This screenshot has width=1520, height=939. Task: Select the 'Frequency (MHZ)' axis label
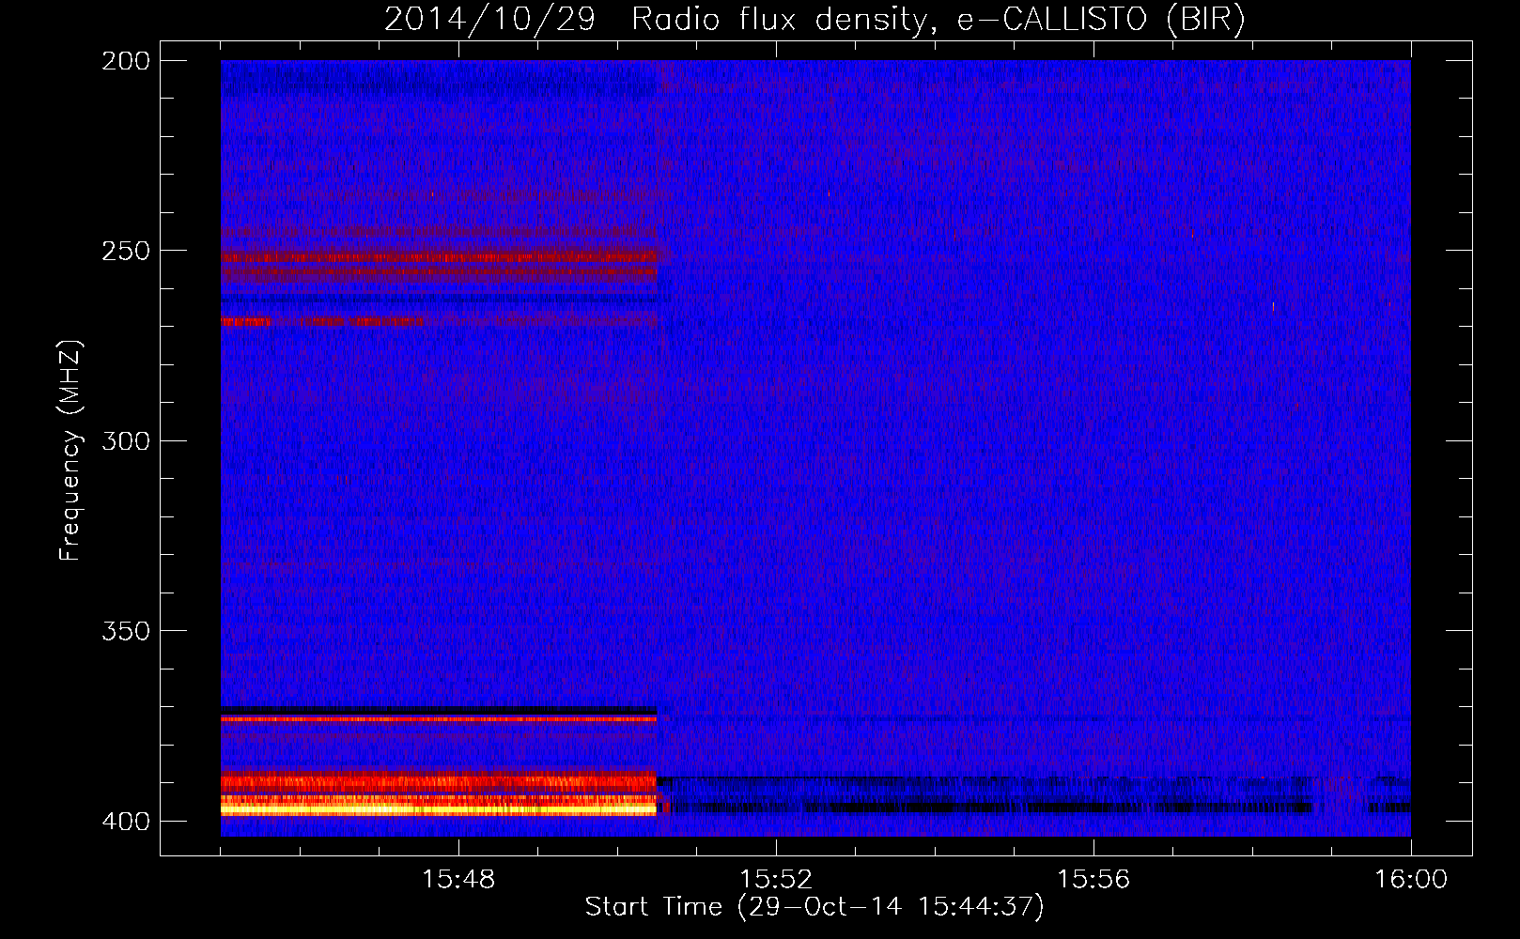(70, 451)
